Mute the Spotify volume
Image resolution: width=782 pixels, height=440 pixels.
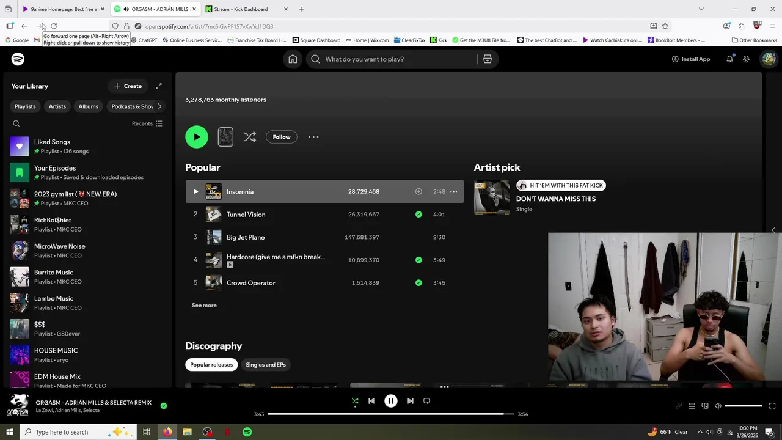pos(718,406)
